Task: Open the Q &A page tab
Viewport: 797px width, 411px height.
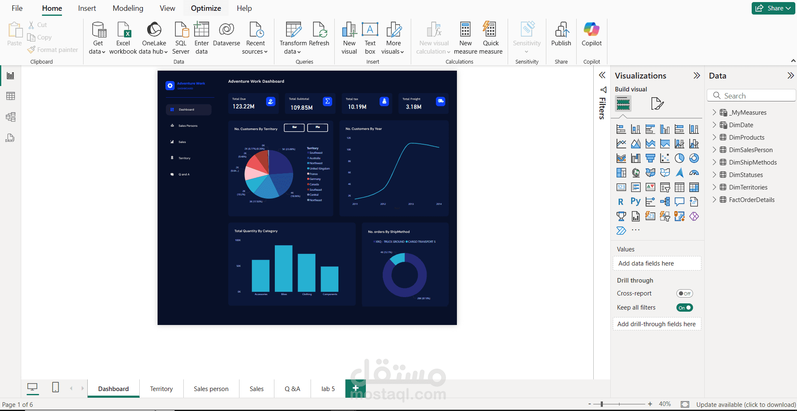Action: click(292, 389)
